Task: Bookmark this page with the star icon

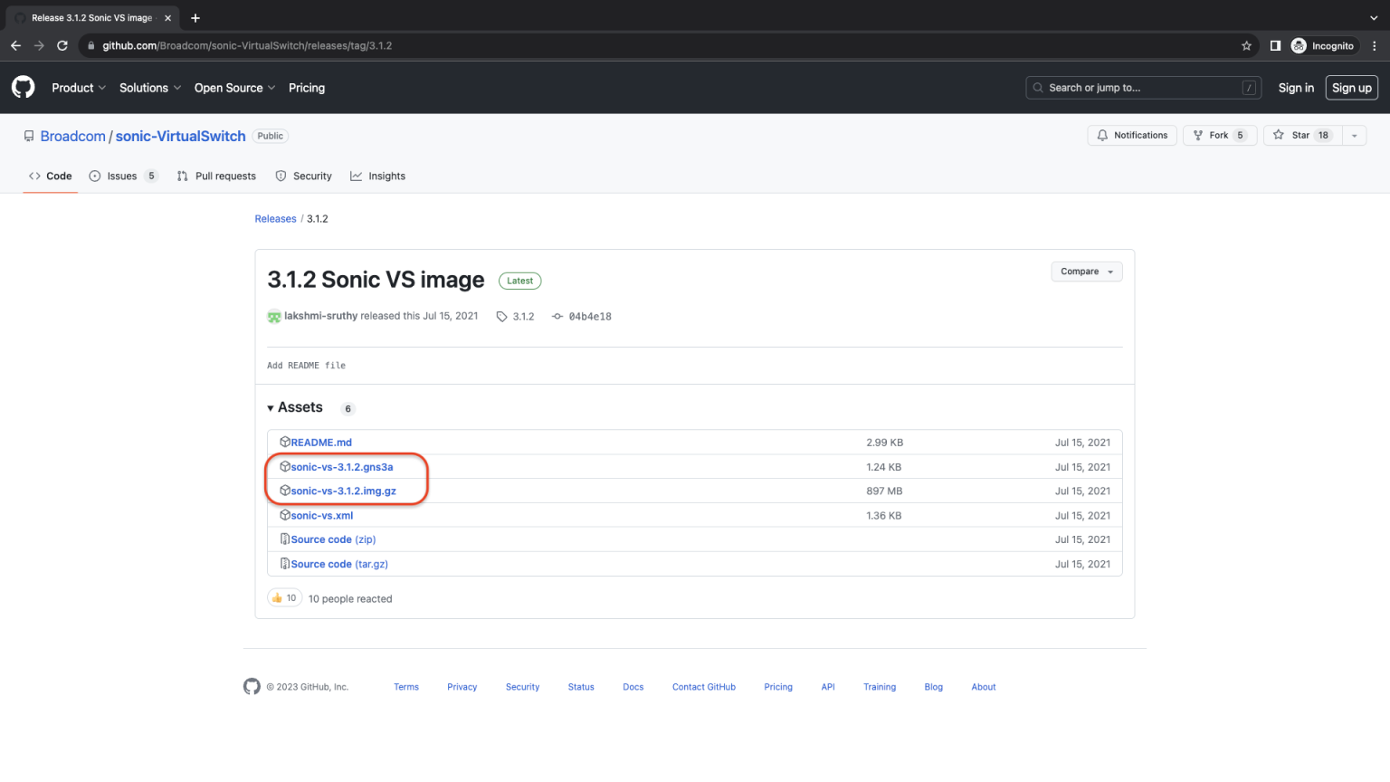Action: [1246, 45]
